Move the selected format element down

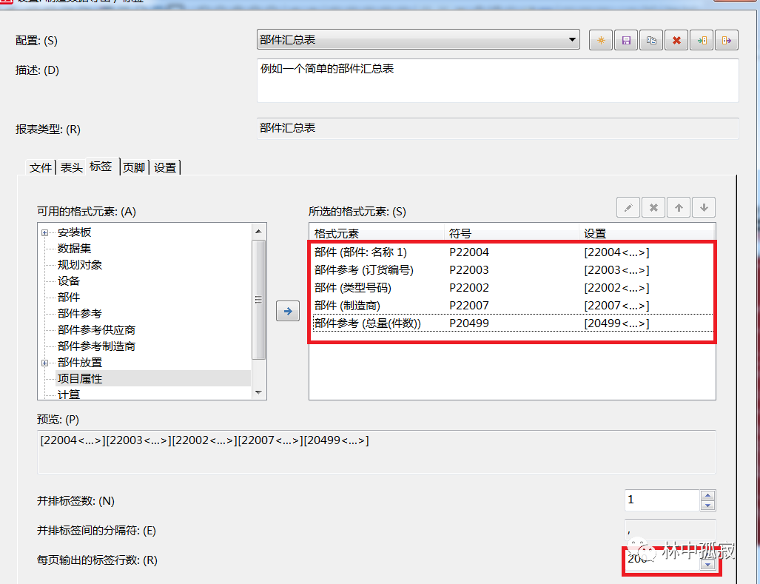(703, 207)
